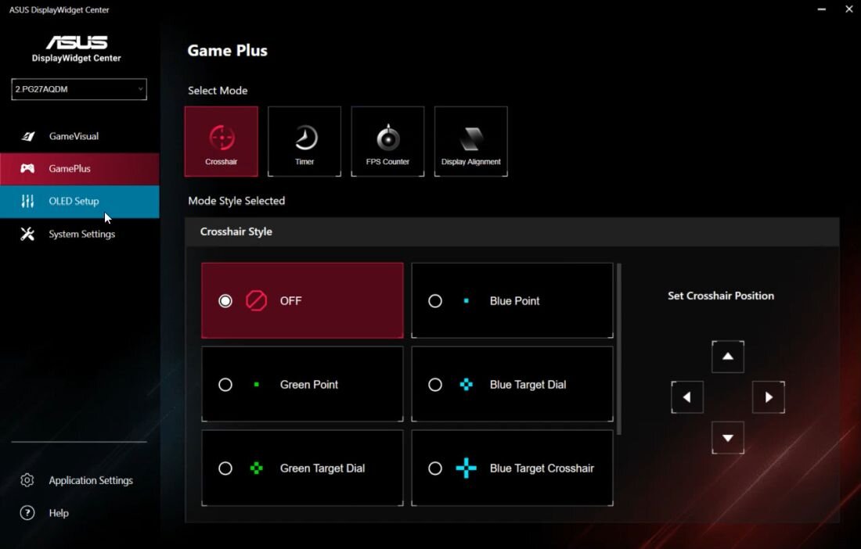Click the Blue Point dot icon
Image resolution: width=861 pixels, height=549 pixels.
click(467, 300)
